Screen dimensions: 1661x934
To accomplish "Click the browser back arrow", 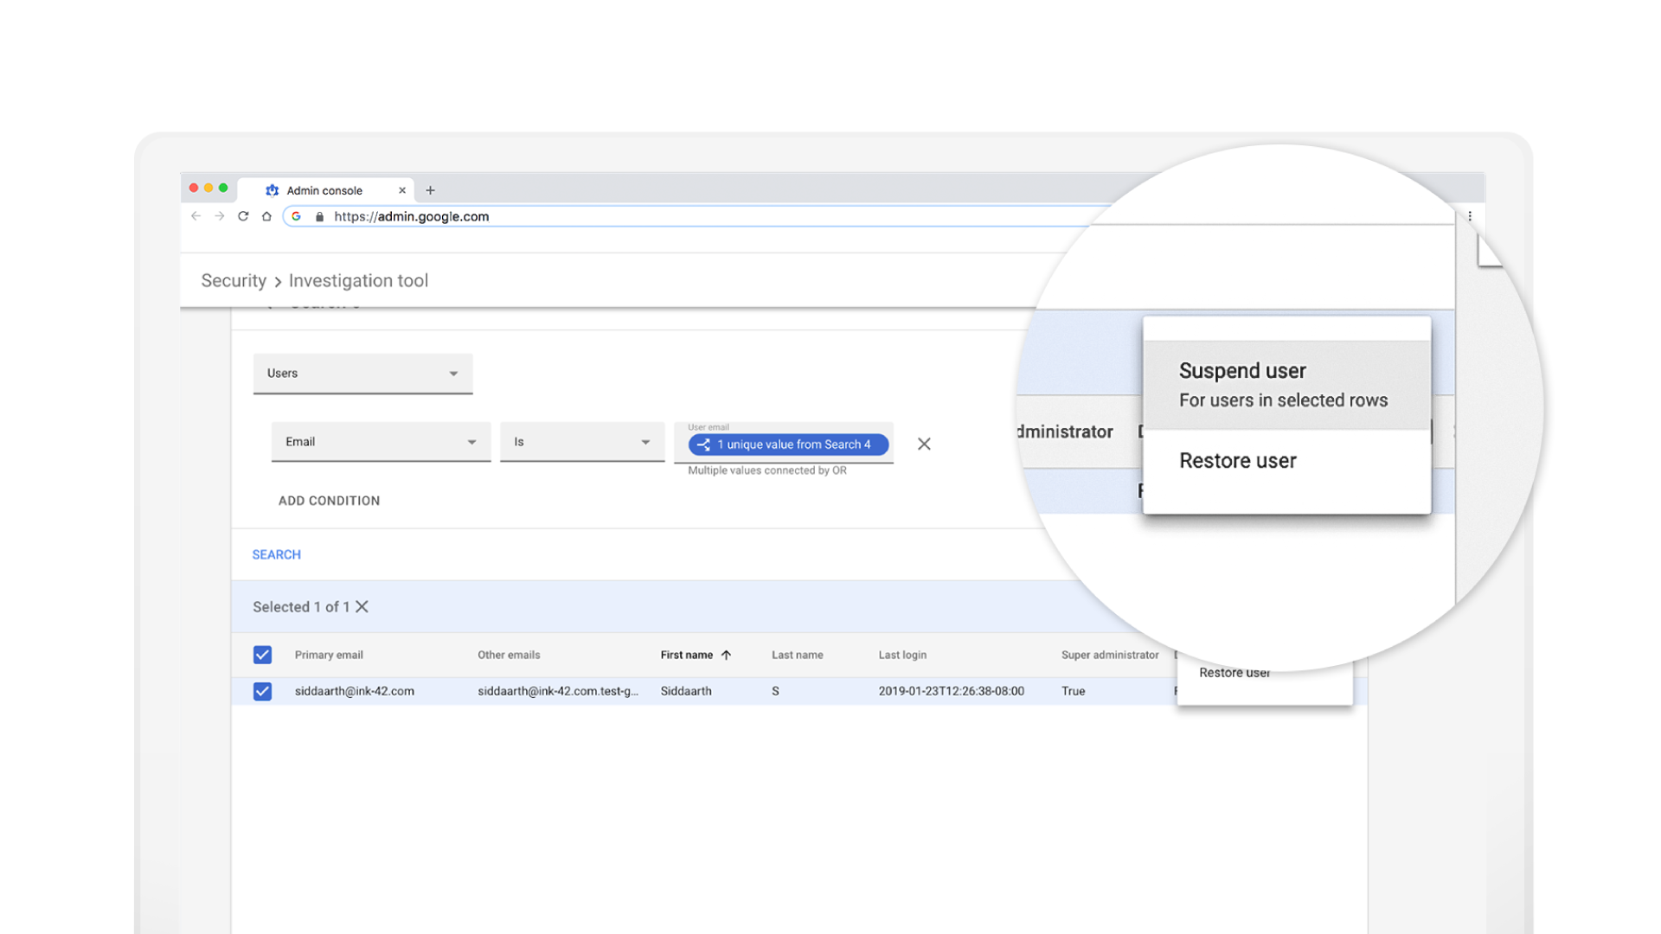I will (x=196, y=216).
